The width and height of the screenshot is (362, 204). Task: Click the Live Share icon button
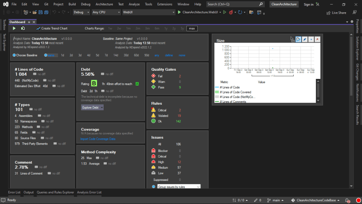[x=336, y=13]
